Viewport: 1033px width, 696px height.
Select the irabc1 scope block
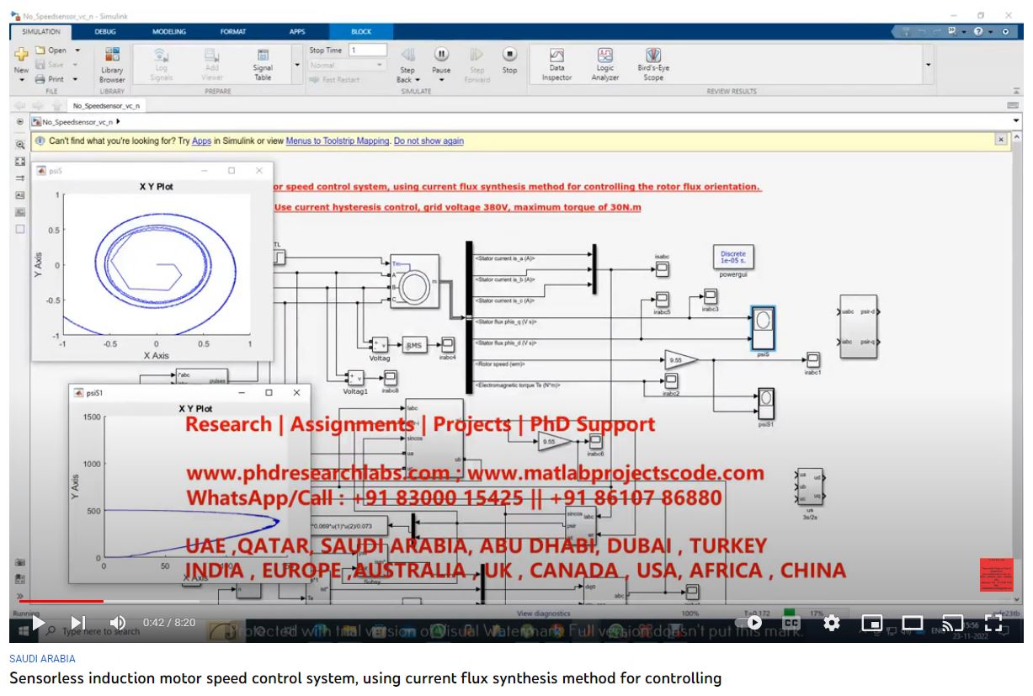tap(812, 359)
